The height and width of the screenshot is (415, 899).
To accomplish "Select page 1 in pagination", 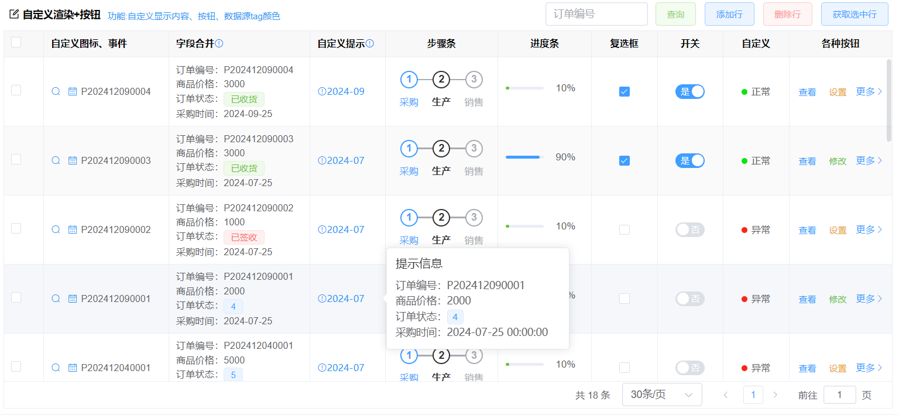I will [753, 395].
